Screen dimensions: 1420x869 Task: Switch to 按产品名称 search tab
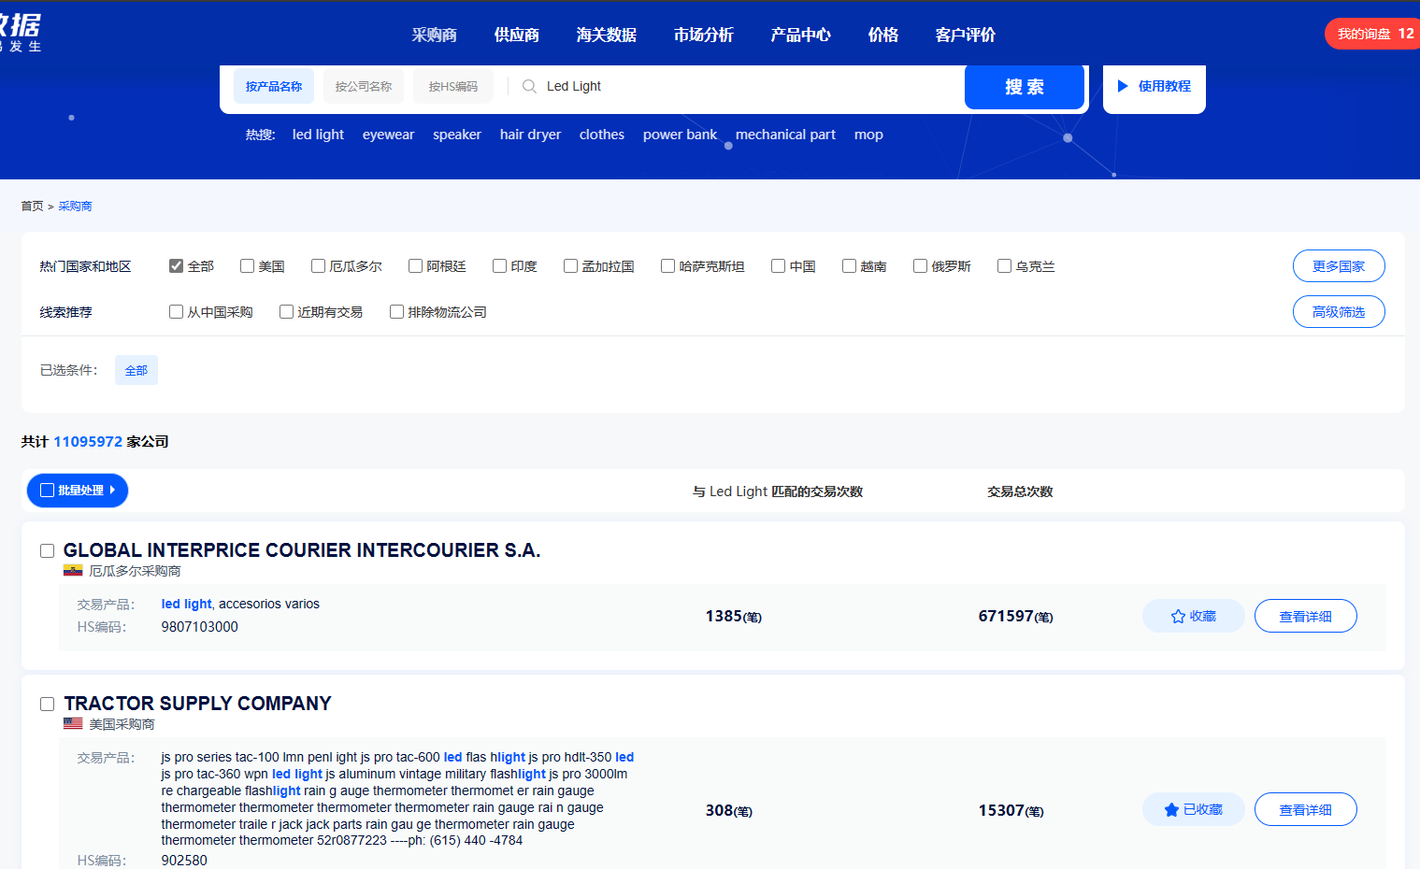click(274, 86)
